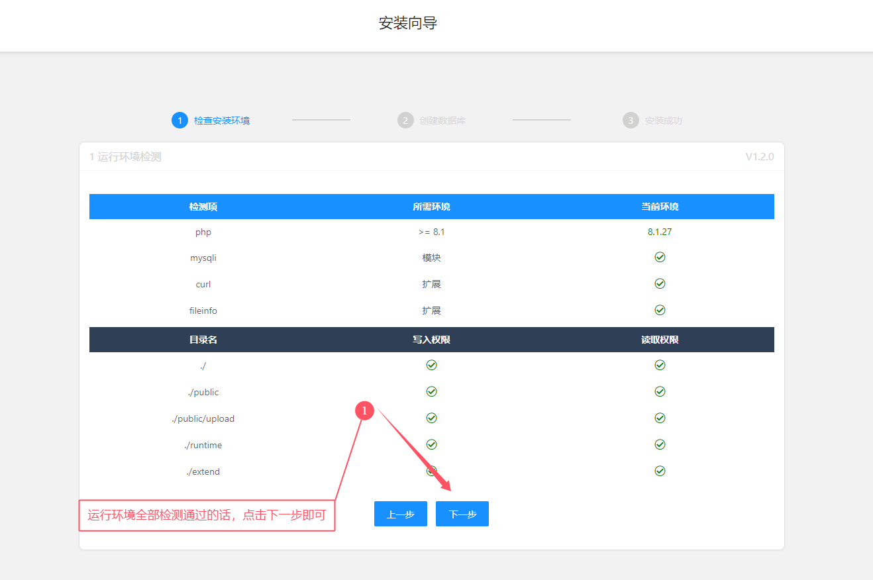This screenshot has height=580, width=873.
Task: Click write-permission check for ./
Action: pyautogui.click(x=431, y=365)
